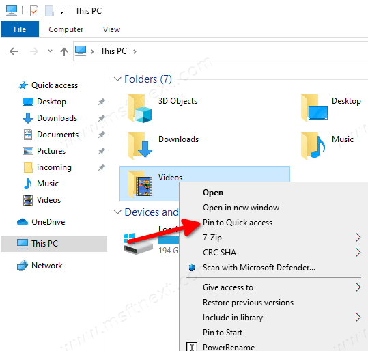Choose PowerRename in context menu
The width and height of the screenshot is (368, 351).
point(229,347)
